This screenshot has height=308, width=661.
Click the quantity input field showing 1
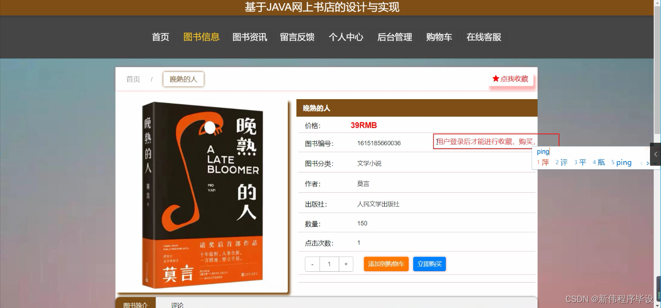pyautogui.click(x=329, y=264)
